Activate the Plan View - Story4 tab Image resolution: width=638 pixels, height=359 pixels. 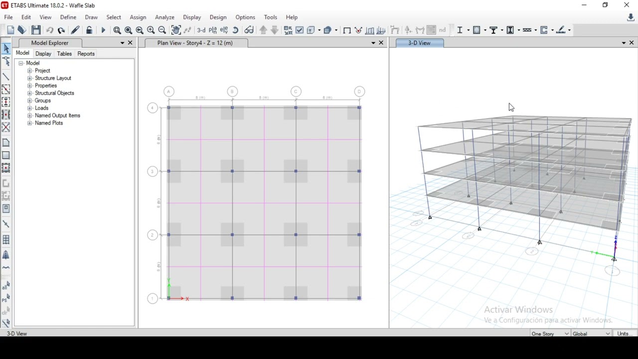pyautogui.click(x=195, y=43)
